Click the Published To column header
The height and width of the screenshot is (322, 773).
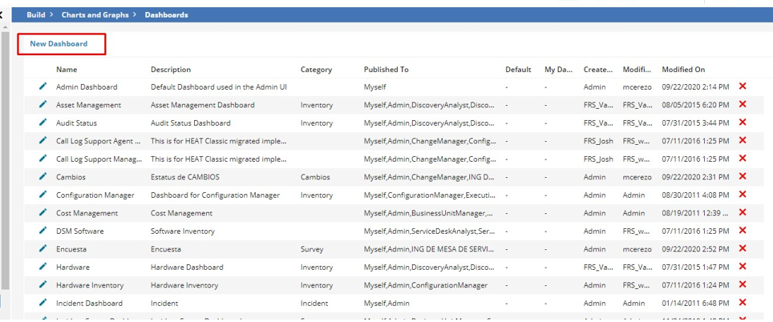coord(386,70)
